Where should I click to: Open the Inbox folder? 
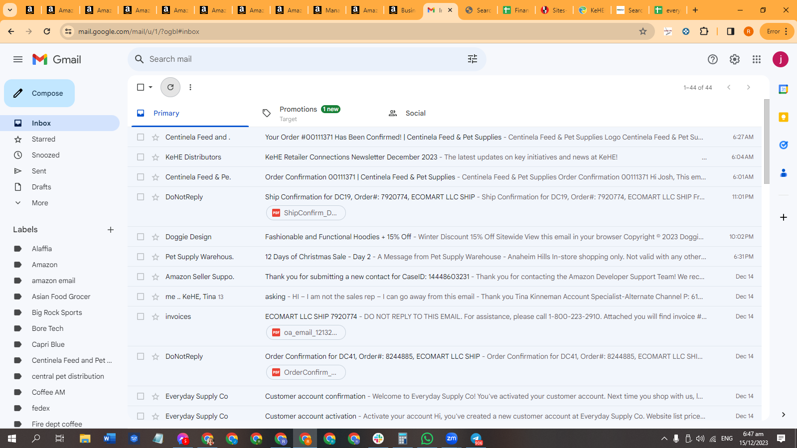60,123
